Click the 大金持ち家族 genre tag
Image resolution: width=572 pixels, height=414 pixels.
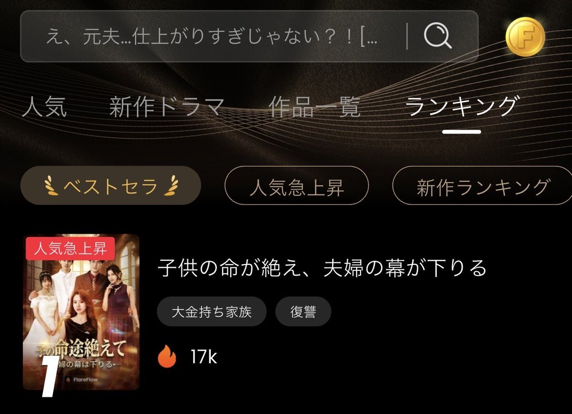click(x=212, y=312)
